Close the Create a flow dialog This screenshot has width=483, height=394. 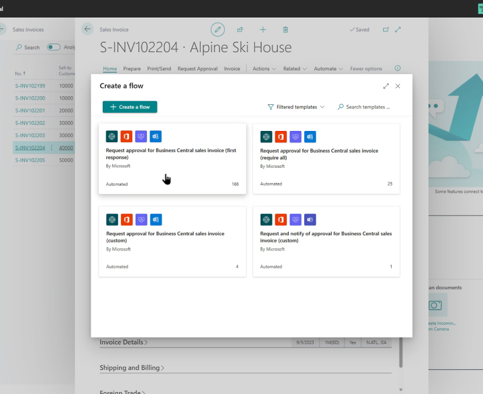pyautogui.click(x=398, y=86)
